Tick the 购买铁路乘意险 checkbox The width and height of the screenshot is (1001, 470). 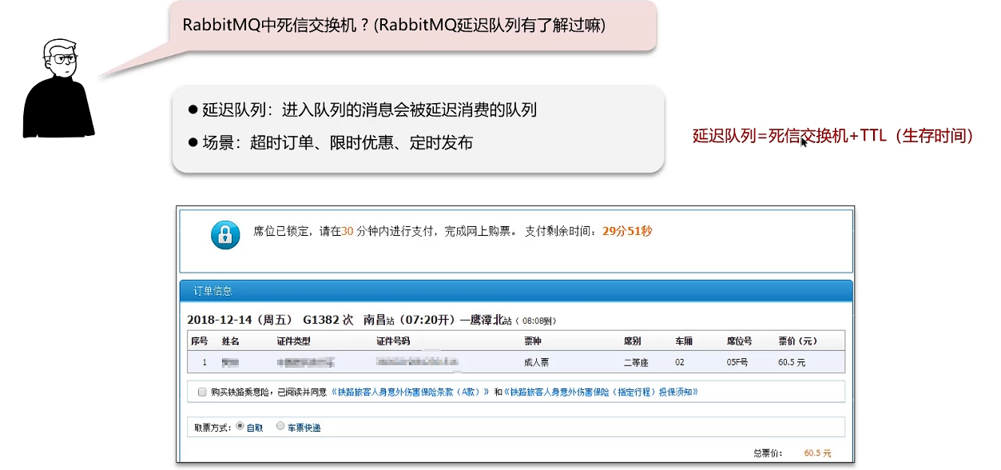pos(202,392)
